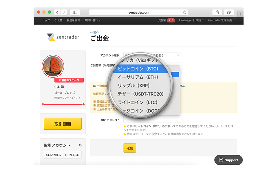Click the reward points progress bar

click(x=63, y=104)
